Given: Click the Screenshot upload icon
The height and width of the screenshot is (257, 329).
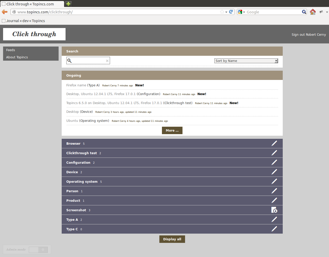Looking at the screenshot, I should click(x=274, y=210).
